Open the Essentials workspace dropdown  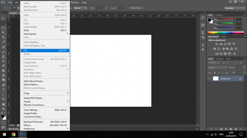(235, 8)
